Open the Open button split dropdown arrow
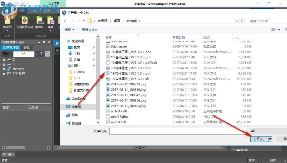The height and width of the screenshot is (163, 287). point(270,139)
